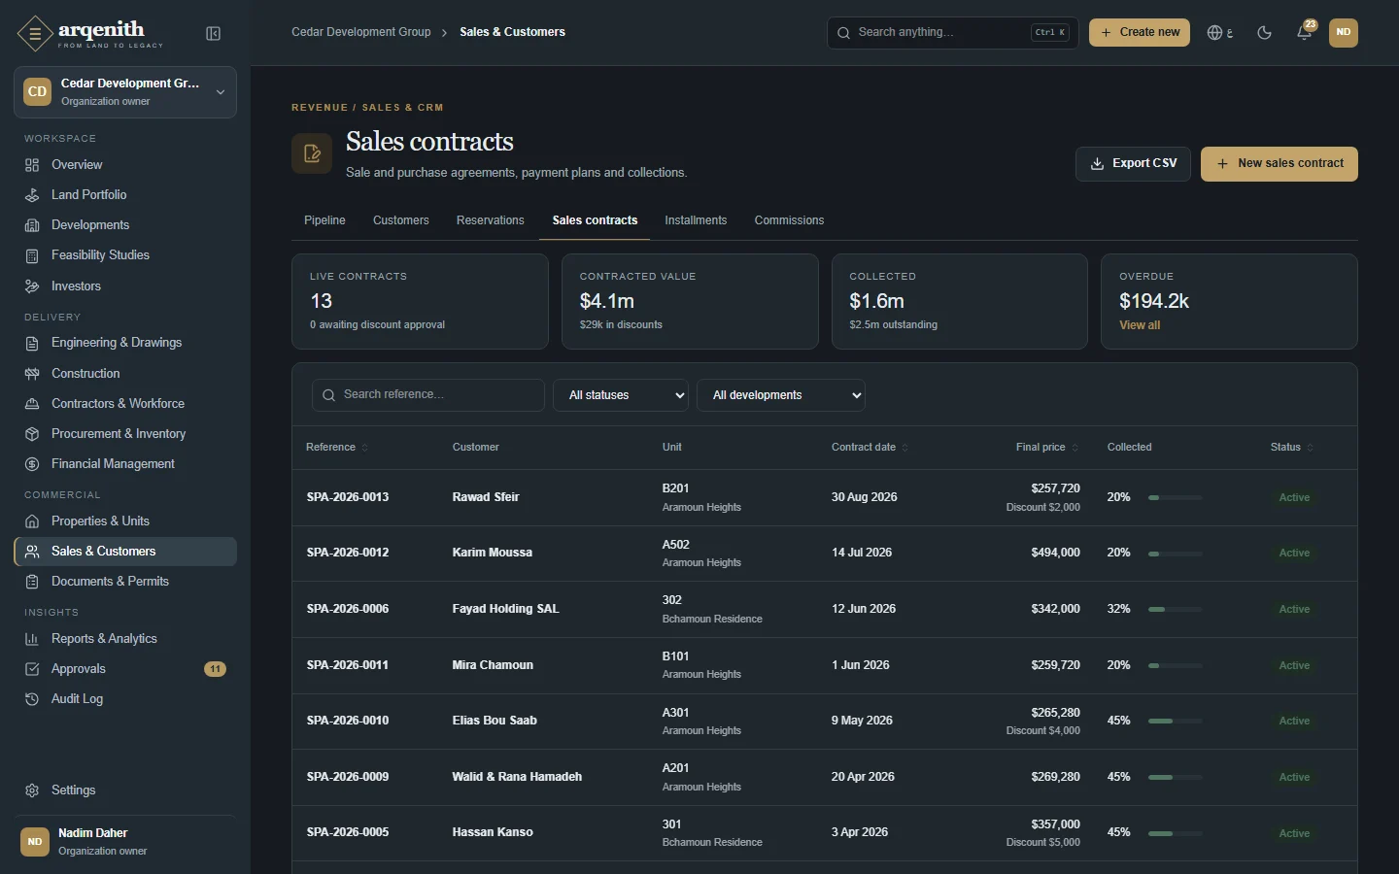This screenshot has width=1399, height=874.
Task: Switch to the Customers tab
Action: pos(401,220)
